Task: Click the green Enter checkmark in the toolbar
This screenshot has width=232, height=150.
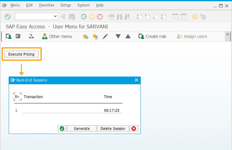Action: [7, 17]
